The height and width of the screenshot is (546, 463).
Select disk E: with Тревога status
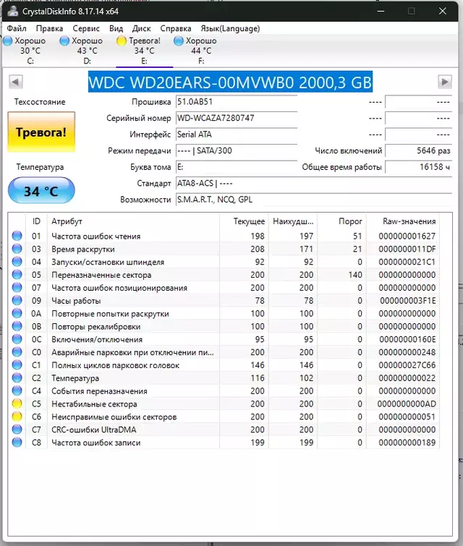tap(144, 51)
